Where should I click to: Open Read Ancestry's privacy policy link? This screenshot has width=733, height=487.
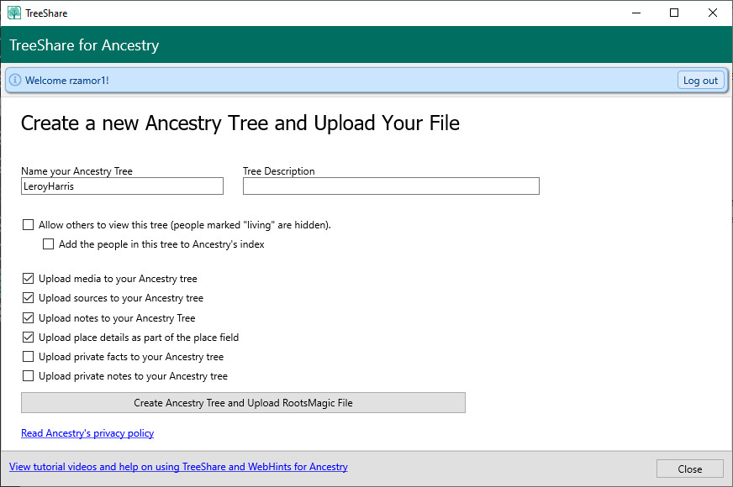tap(87, 433)
